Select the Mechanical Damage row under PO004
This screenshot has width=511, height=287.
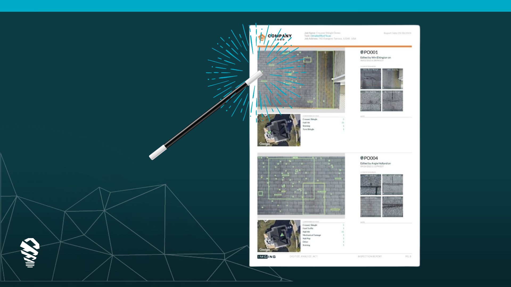312,235
